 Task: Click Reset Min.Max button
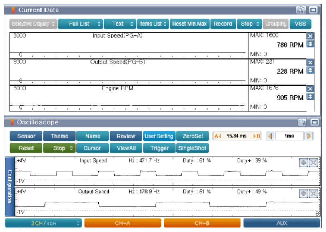[190, 24]
